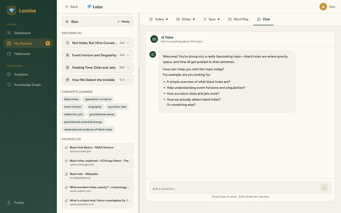341x213 pixels.
Task: Click external link icon on Wikipedia source
Action: (x=66, y=174)
